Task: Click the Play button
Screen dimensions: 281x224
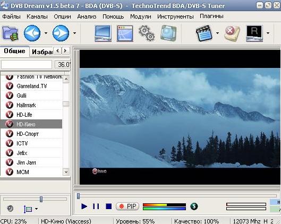Action: pyautogui.click(x=84, y=206)
